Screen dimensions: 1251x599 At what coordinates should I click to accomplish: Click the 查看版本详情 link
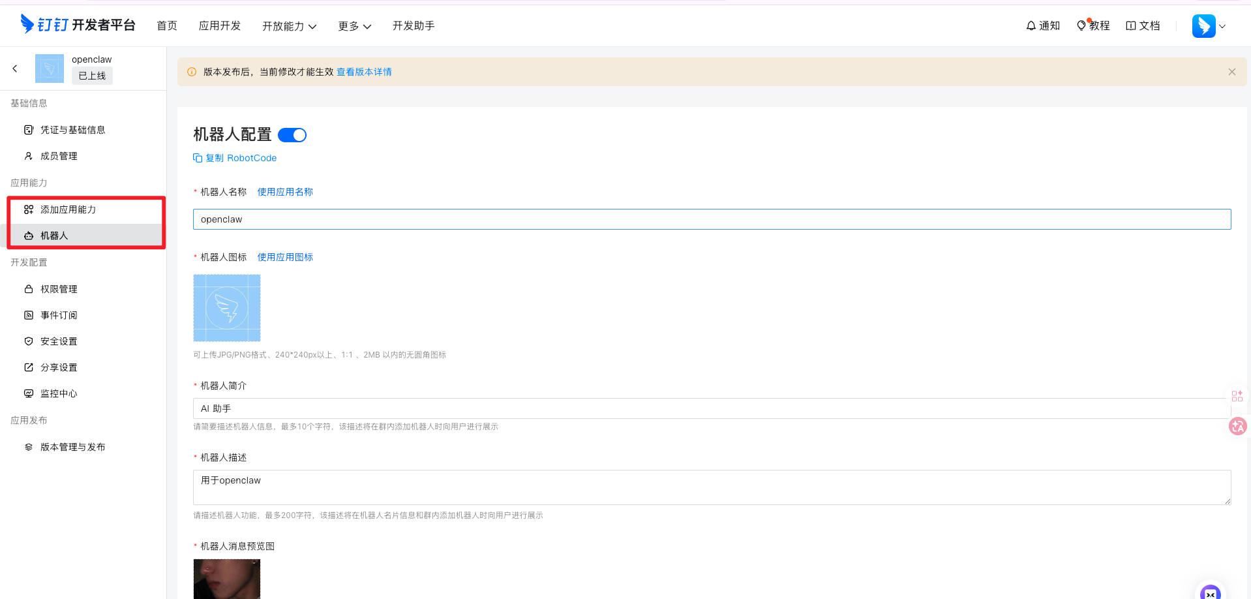[x=364, y=72]
